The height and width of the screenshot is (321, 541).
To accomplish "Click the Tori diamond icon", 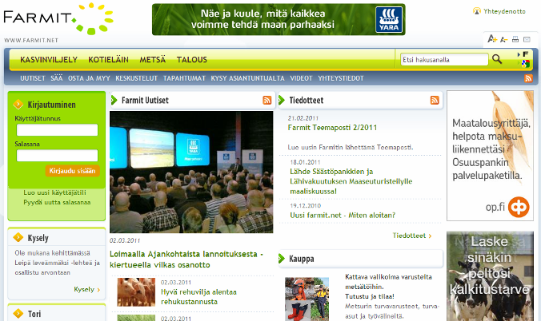I will (x=18, y=314).
